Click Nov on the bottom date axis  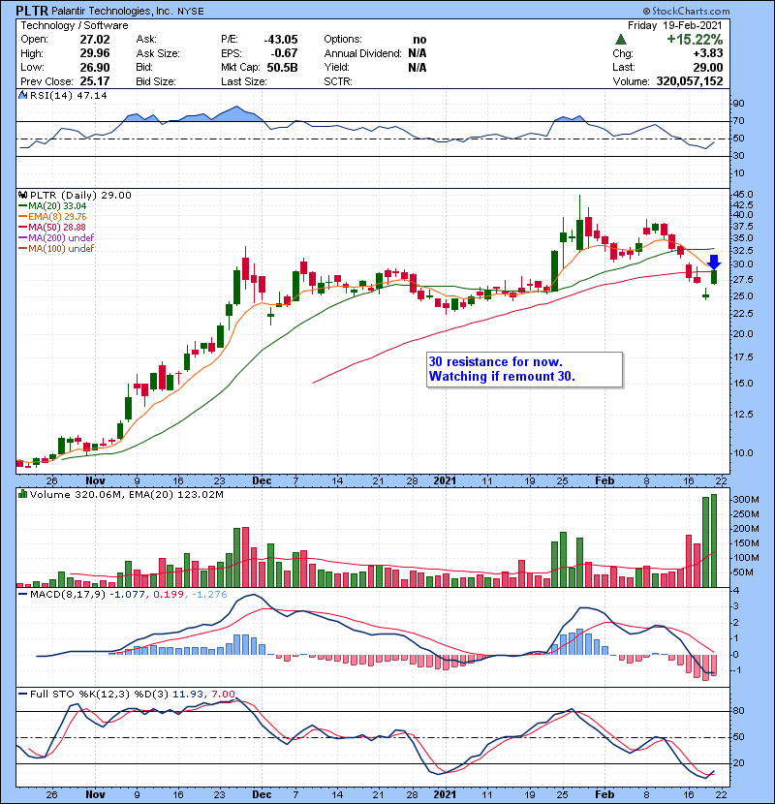(x=95, y=794)
